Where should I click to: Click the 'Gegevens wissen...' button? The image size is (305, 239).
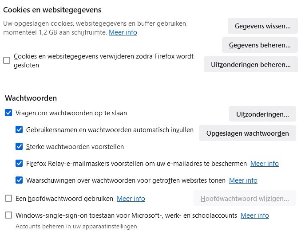262,26
